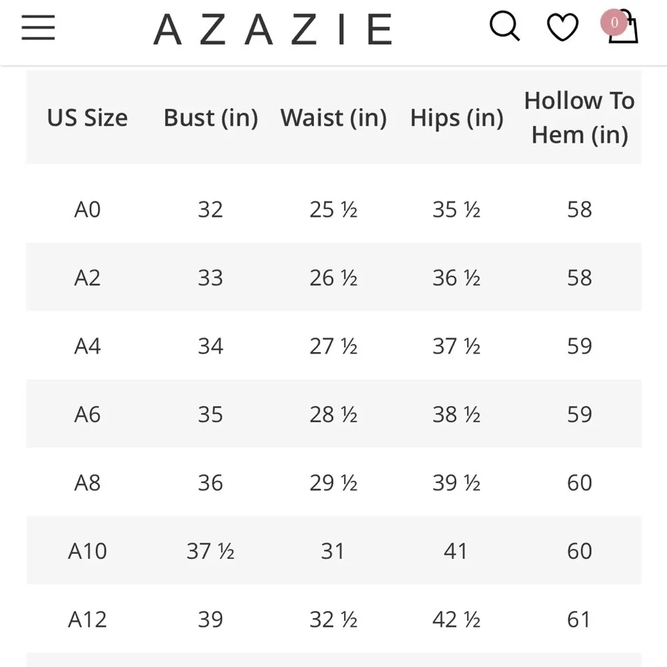Open the hamburger navigation menu
The width and height of the screenshot is (667, 667).
click(38, 28)
